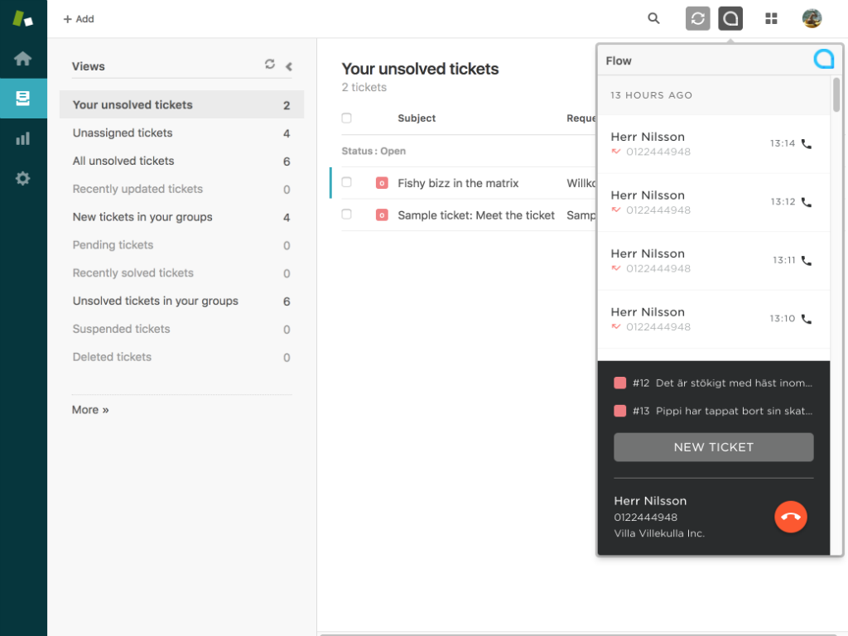Screen dimensions: 848x636
Task: Select 'Unassigned tickets' view
Action: click(x=123, y=133)
